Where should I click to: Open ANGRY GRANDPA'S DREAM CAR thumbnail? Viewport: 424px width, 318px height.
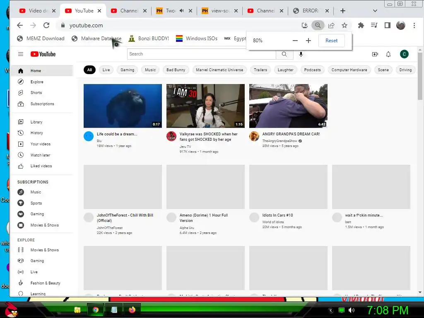click(x=288, y=106)
